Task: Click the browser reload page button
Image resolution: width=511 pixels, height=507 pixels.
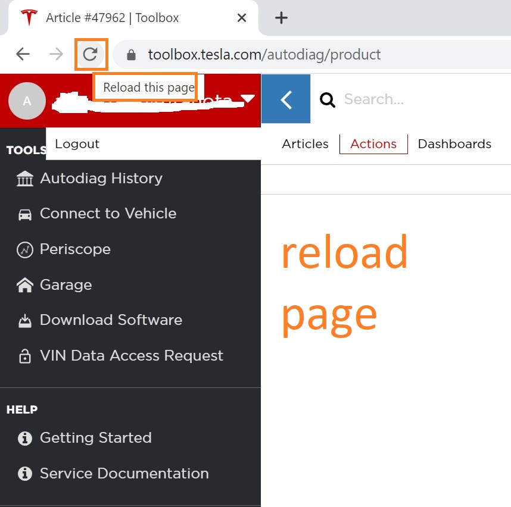Action: (x=91, y=55)
